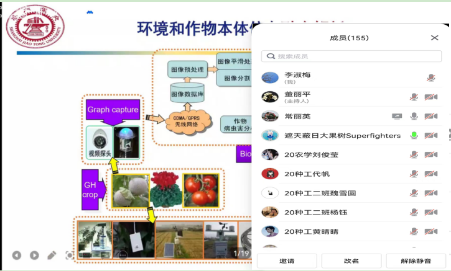Select the pen annotation tool
Viewport: 451px width, 271px height.
pos(52,255)
